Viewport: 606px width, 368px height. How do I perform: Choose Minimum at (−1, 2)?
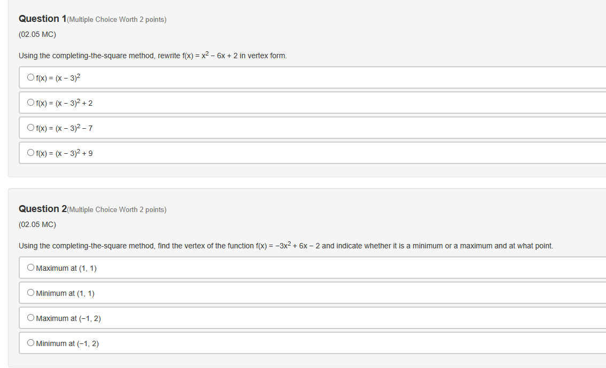click(x=31, y=342)
